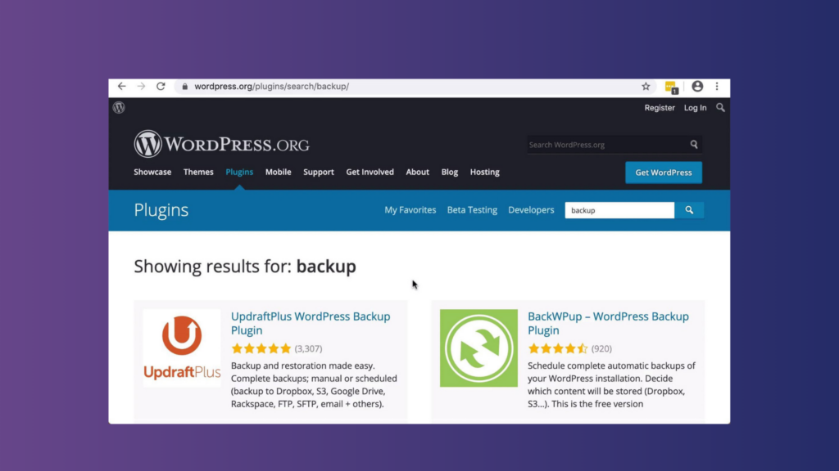This screenshot has width=839, height=471.
Task: Open the Support menu item
Action: coord(319,172)
